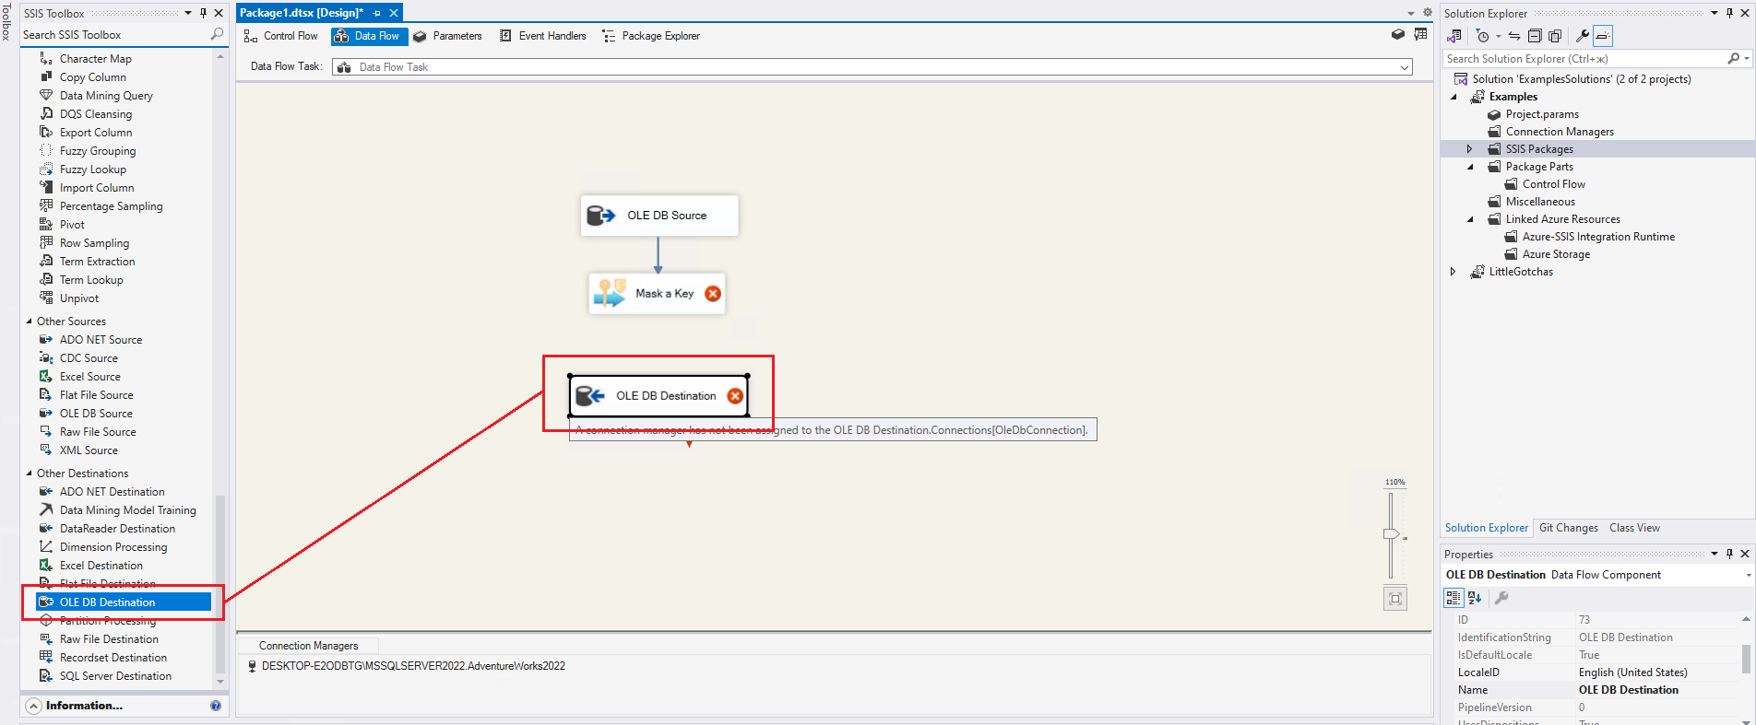1756x725 pixels.
Task: Click the zoom fit-to-view button on canvas
Action: (x=1395, y=599)
